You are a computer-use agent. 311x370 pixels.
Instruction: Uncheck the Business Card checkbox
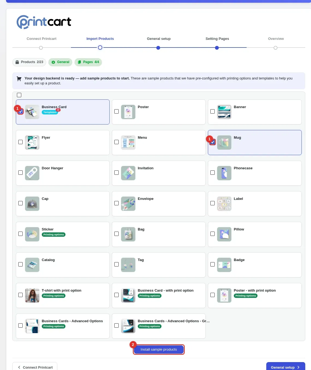click(x=20, y=111)
